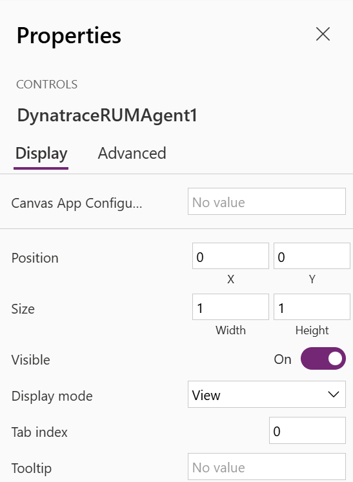Click the Size property label

coord(23,309)
